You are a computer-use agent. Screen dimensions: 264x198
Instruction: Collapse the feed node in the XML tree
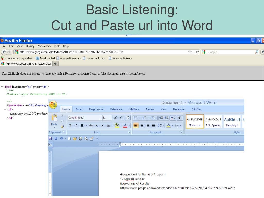pos(2,87)
